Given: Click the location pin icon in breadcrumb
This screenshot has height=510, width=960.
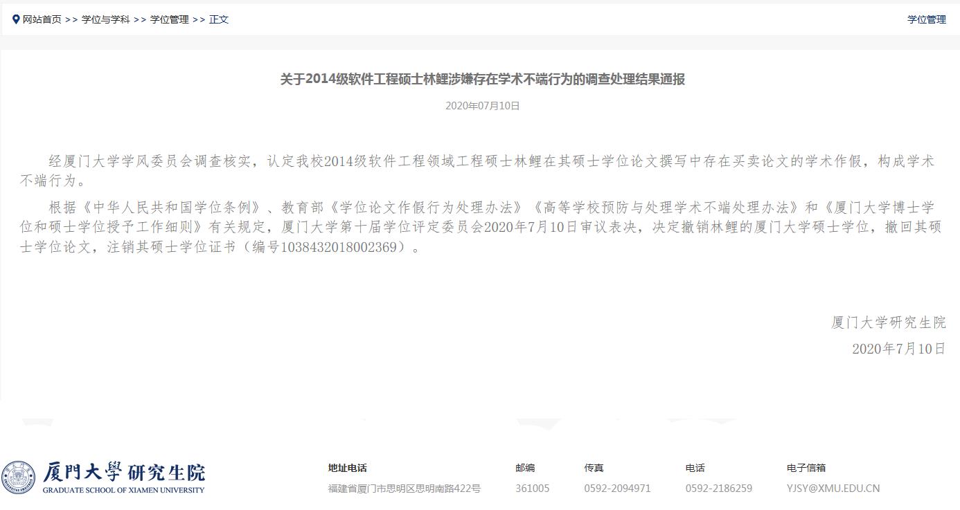Looking at the screenshot, I should 16,19.
